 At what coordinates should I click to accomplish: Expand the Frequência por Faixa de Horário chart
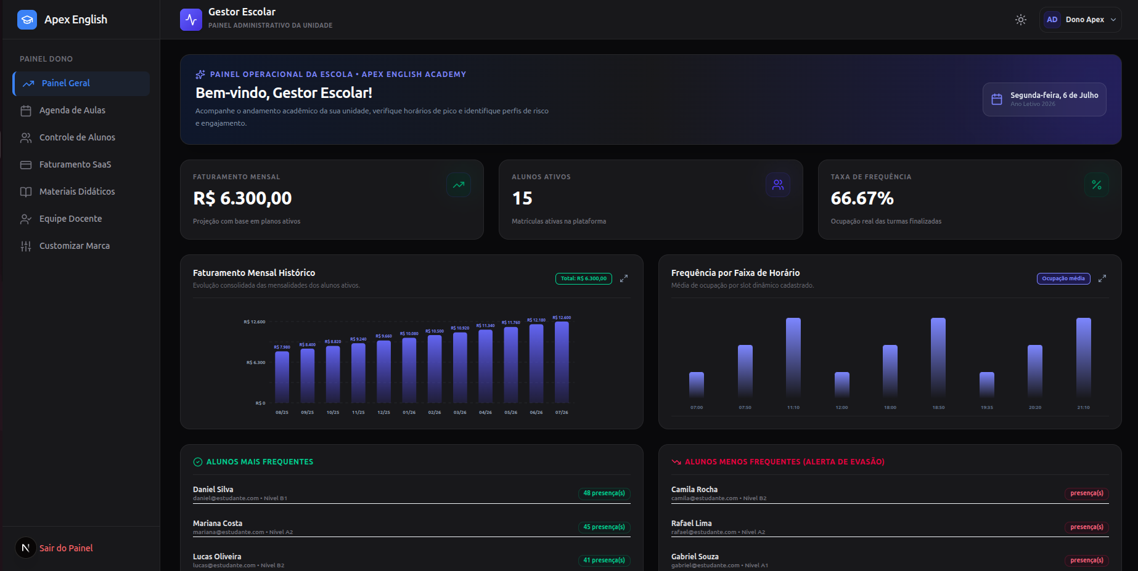(x=1102, y=278)
